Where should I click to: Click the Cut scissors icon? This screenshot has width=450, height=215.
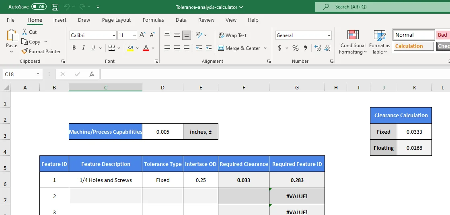coord(25,32)
